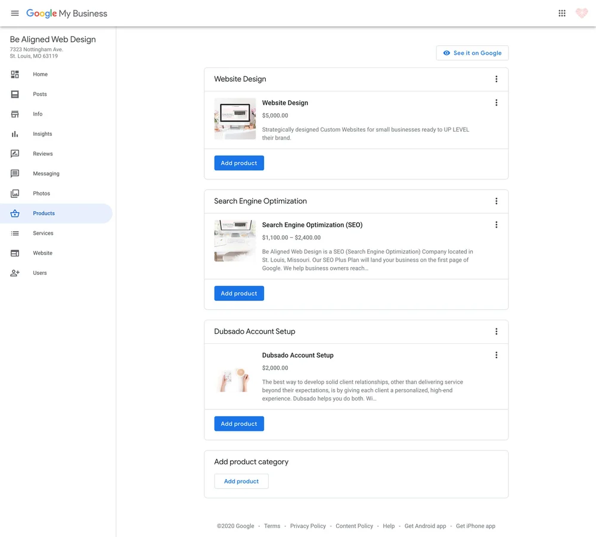Open options for Search Engine Optimization product

click(496, 225)
